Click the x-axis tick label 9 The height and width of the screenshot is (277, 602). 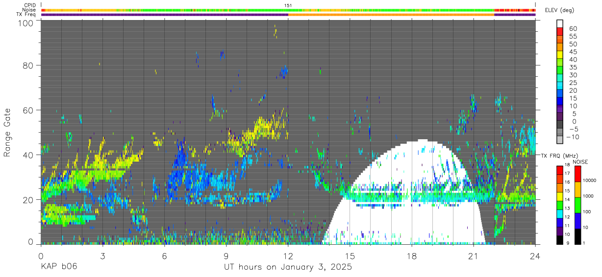(x=226, y=256)
